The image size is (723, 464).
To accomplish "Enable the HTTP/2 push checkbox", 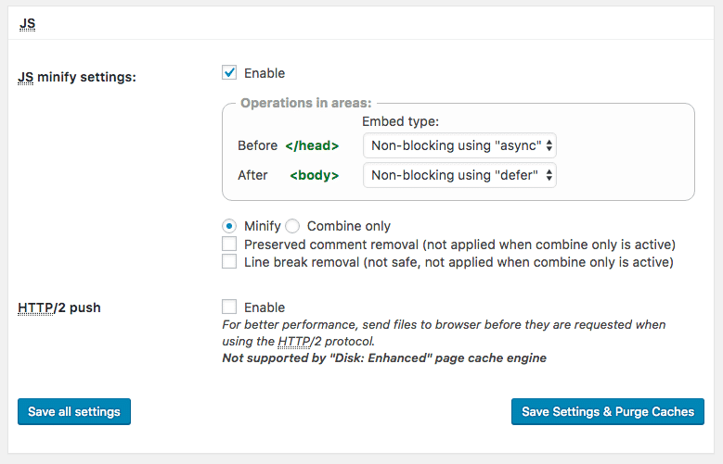I will click(229, 307).
